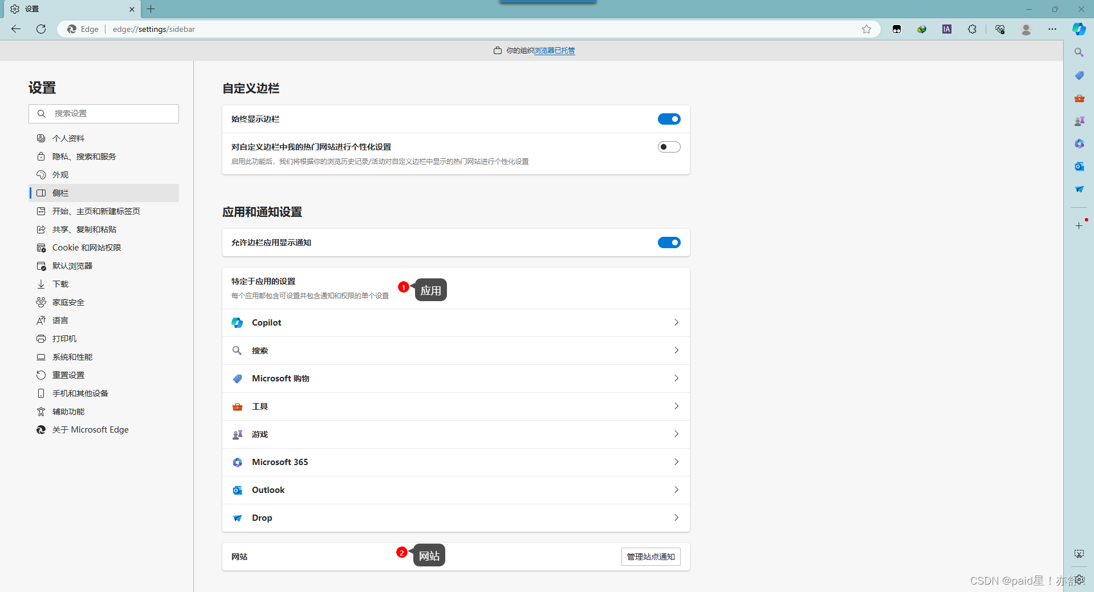
Task: Expand Drop app settings row
Action: (456, 518)
